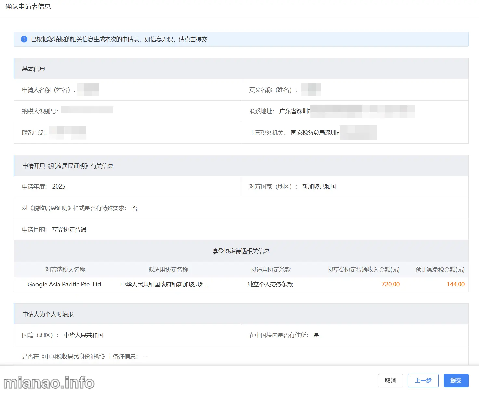This screenshot has width=479, height=393.
Task: Click the 144.00 tax reduction amount
Action: coord(455,285)
